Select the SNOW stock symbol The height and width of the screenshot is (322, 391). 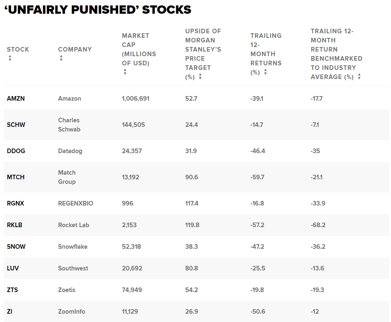click(x=16, y=247)
